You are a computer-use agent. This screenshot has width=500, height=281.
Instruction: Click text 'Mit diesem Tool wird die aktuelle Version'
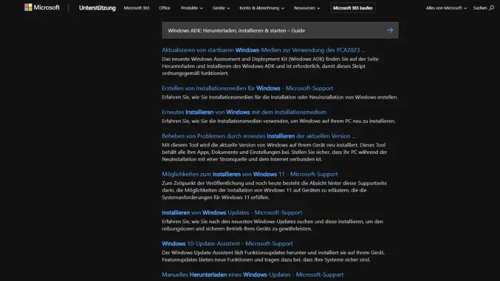pos(213,145)
